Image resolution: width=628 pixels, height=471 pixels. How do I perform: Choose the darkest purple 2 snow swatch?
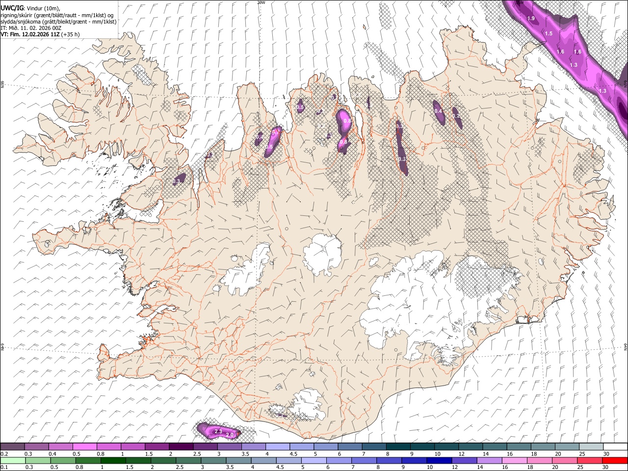click(181, 447)
